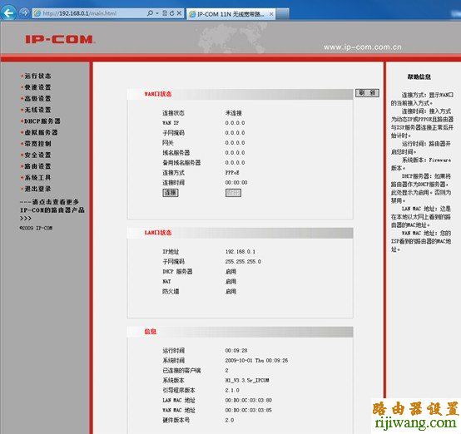The image size is (461, 434).
Task: Click the 连接时间 value 00:00:00
Action: 236,183
